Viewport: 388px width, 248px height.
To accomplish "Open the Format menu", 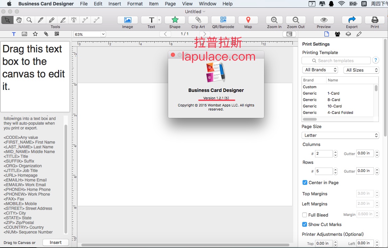I will tap(135, 4).
